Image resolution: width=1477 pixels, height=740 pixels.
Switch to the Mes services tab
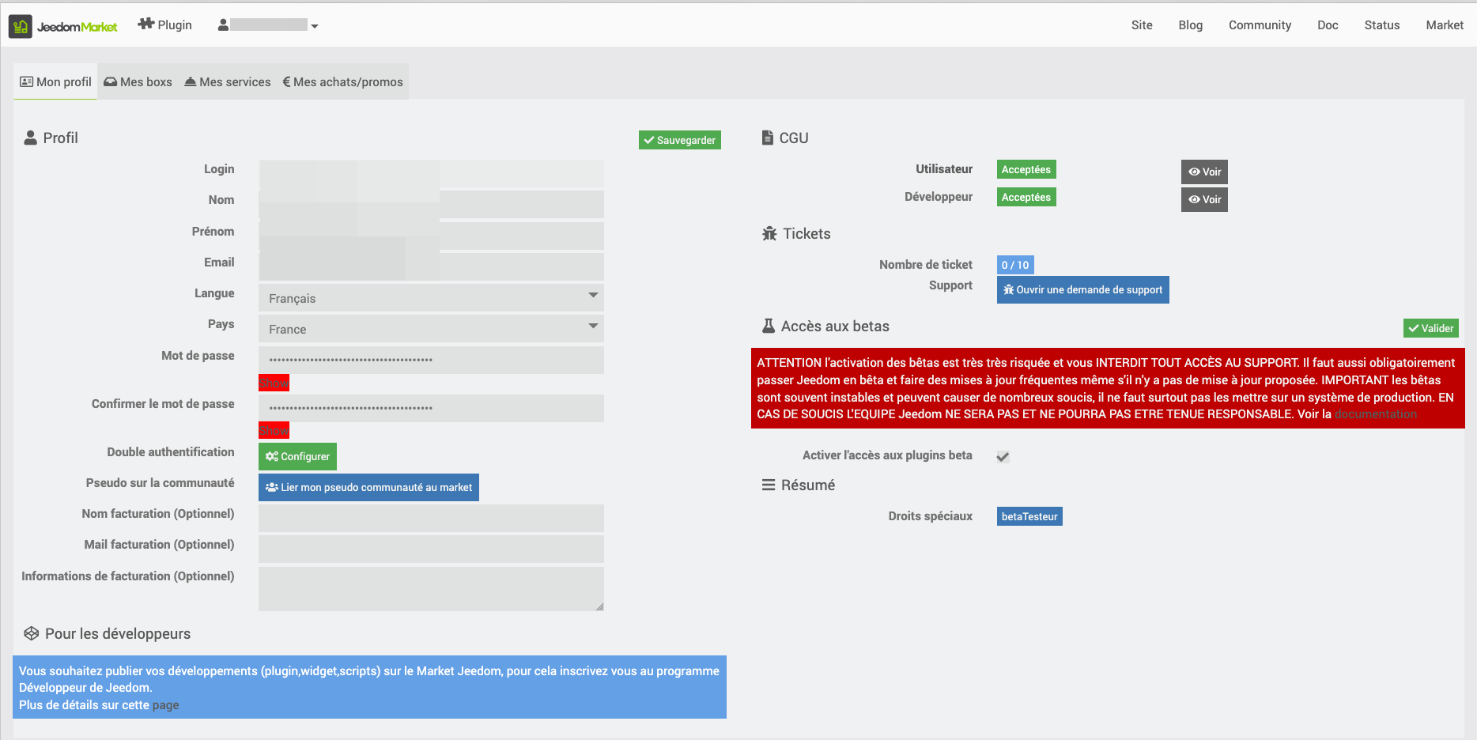(228, 82)
